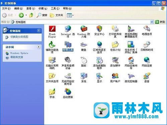Image resolution: width=167 pixels, height=125 pixels.
Task: Open 系统 icon
Action: click(84, 78)
